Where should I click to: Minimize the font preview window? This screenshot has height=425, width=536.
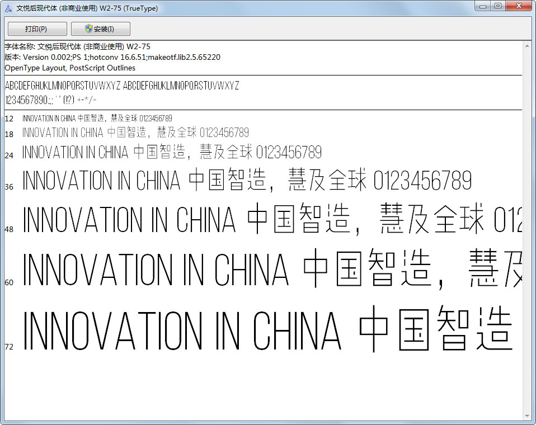(x=482, y=6)
